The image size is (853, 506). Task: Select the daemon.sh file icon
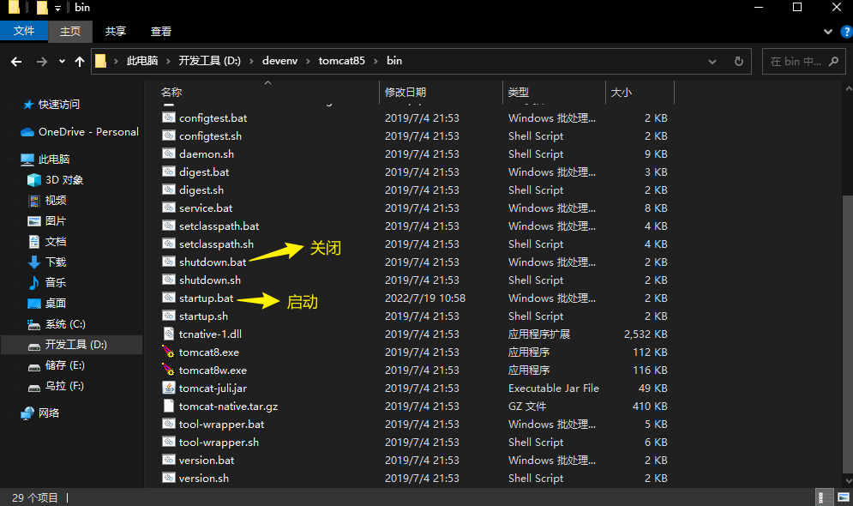click(x=169, y=154)
